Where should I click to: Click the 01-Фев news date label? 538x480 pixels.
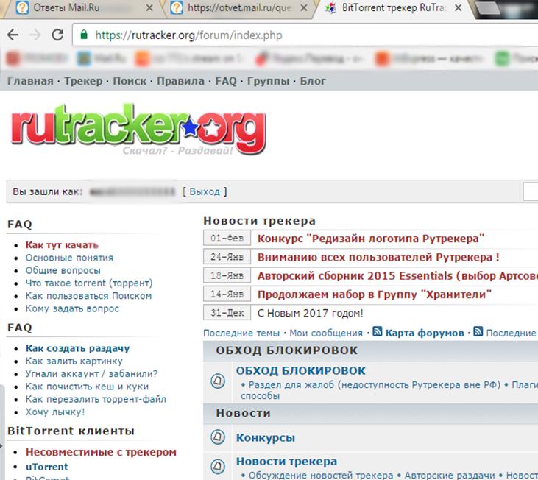tap(227, 238)
